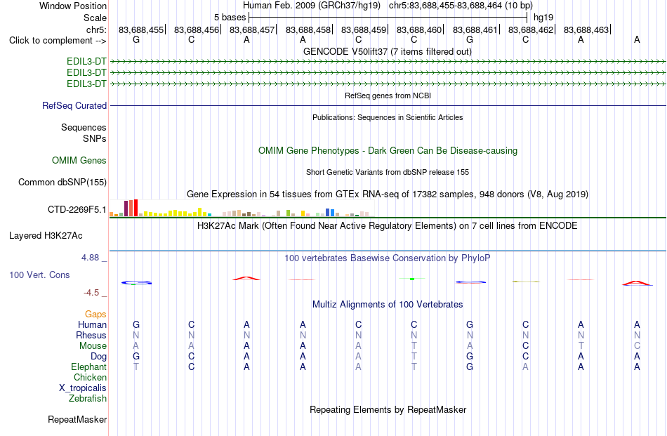Click the 'Click to complement -->' label
667x436 pixels.
(x=58, y=41)
